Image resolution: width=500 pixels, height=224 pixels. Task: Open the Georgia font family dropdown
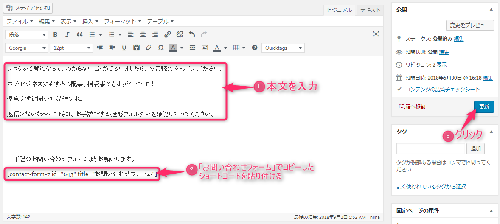click(x=27, y=48)
